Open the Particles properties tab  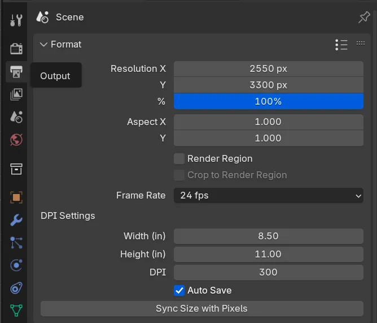16,243
